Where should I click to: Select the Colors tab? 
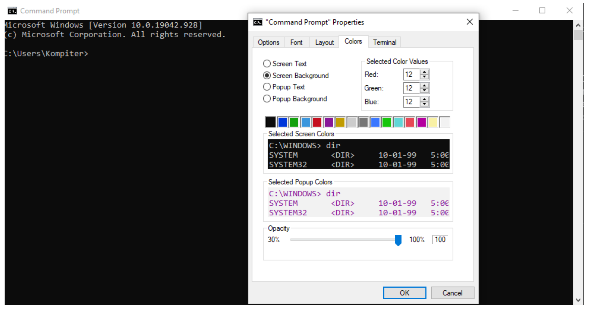tap(353, 41)
